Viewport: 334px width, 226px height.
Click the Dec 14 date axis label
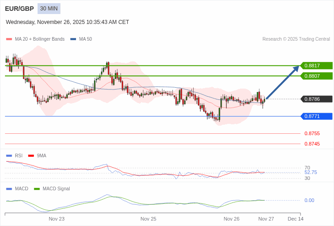pyautogui.click(x=296, y=219)
